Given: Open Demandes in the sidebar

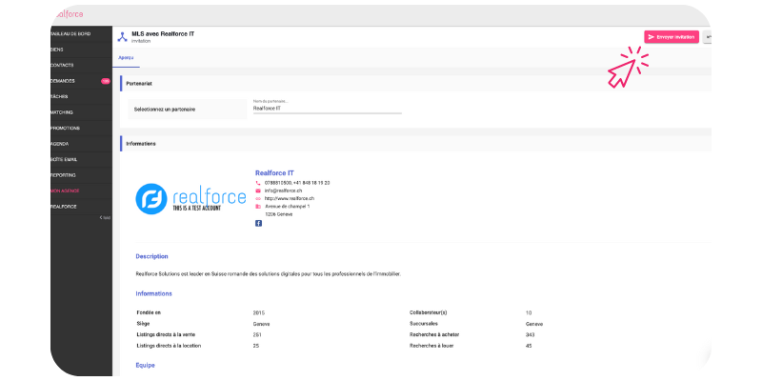Looking at the screenshot, I should [63, 81].
